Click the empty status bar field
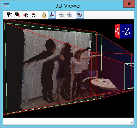137x128 pixels. coord(68,121)
